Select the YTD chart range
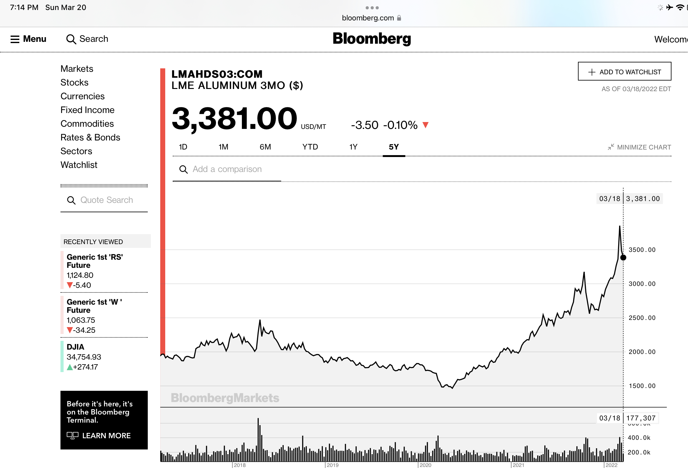688x476 pixels. (310, 147)
